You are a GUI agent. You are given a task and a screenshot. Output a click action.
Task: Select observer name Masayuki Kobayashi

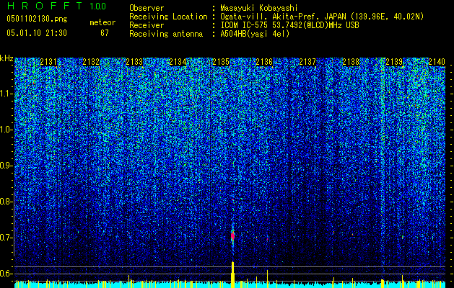[259, 8]
